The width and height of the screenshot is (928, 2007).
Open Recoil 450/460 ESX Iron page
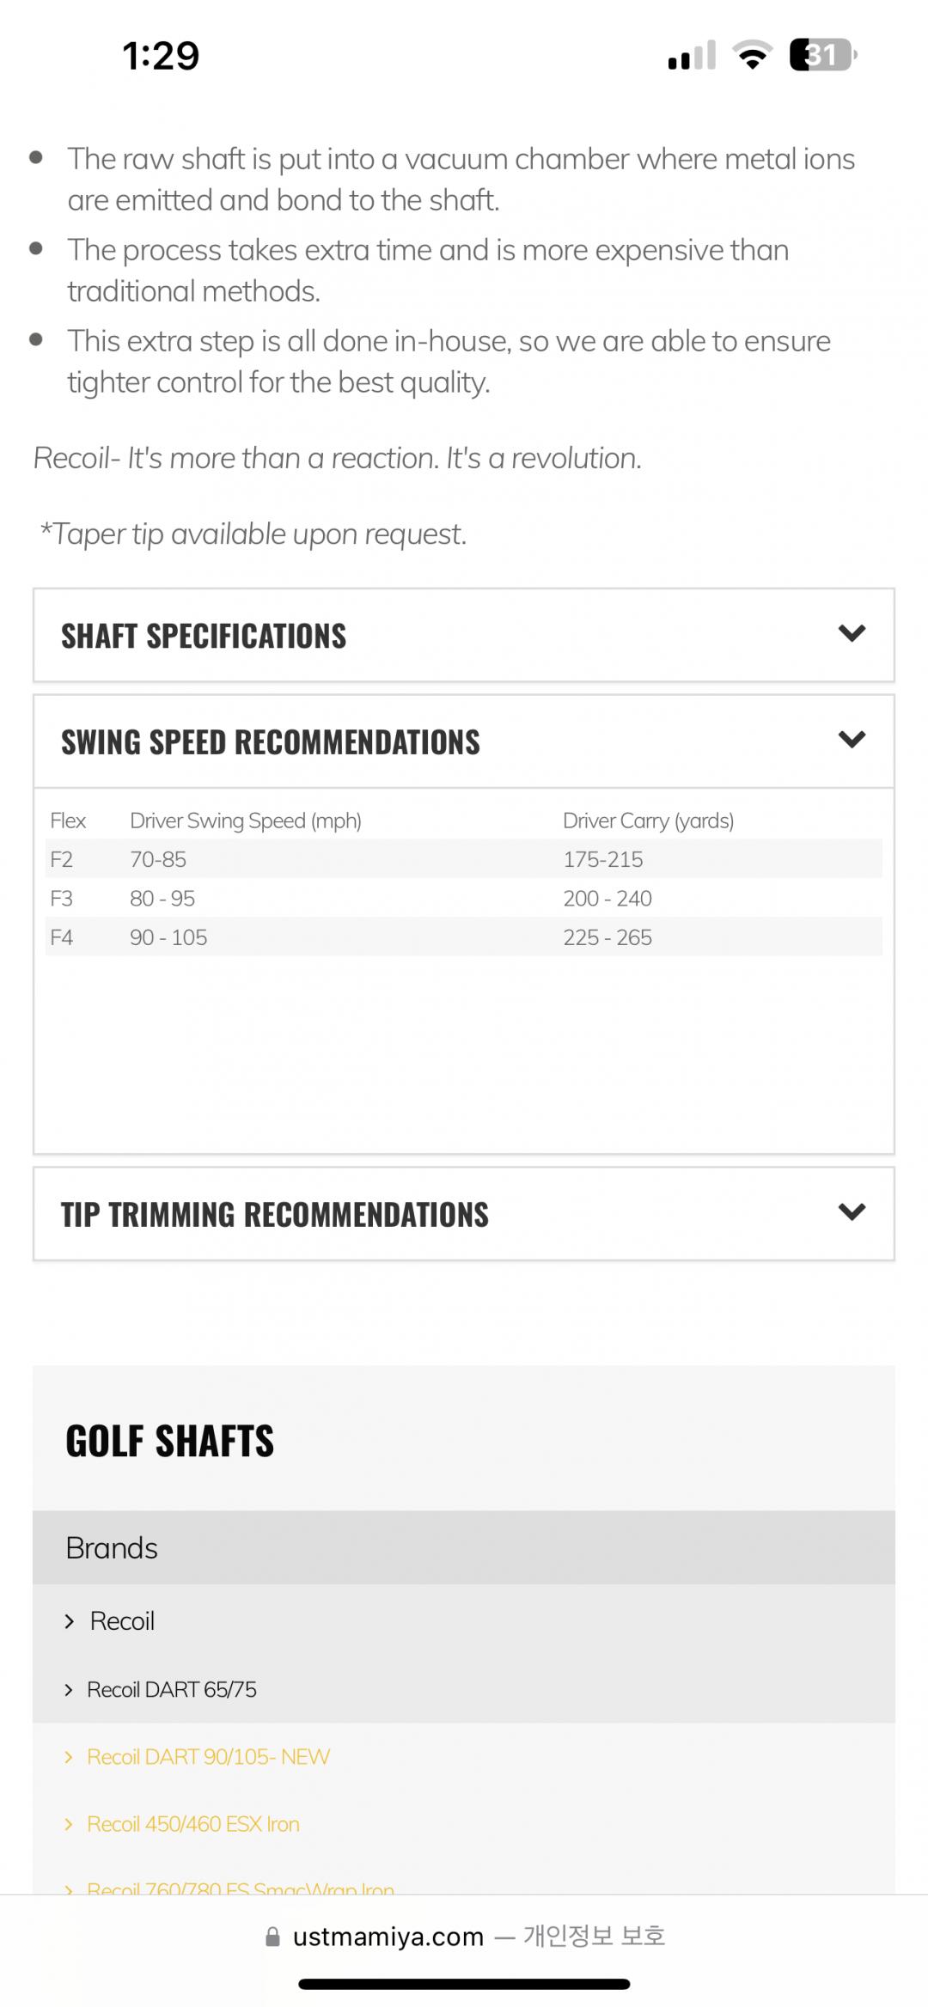(x=193, y=1824)
